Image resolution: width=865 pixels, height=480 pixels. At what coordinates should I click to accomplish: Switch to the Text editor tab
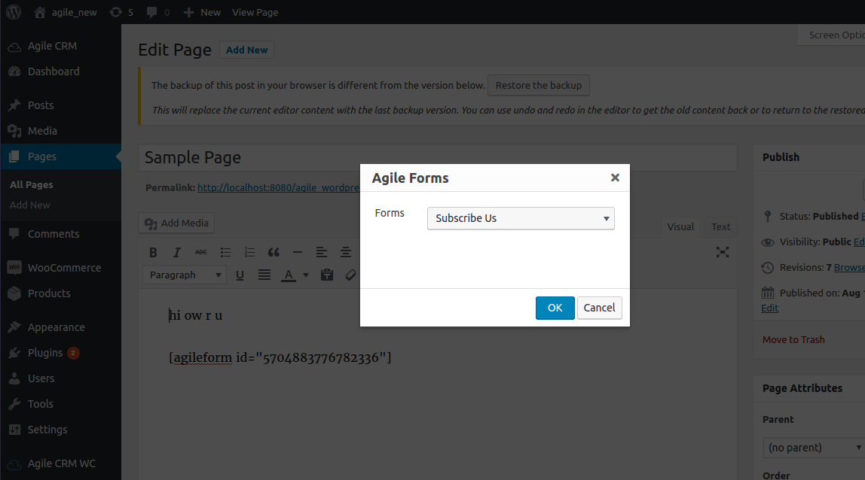[720, 226]
